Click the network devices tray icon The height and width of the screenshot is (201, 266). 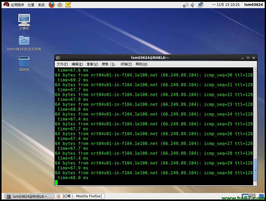pyautogui.click(x=201, y=5)
